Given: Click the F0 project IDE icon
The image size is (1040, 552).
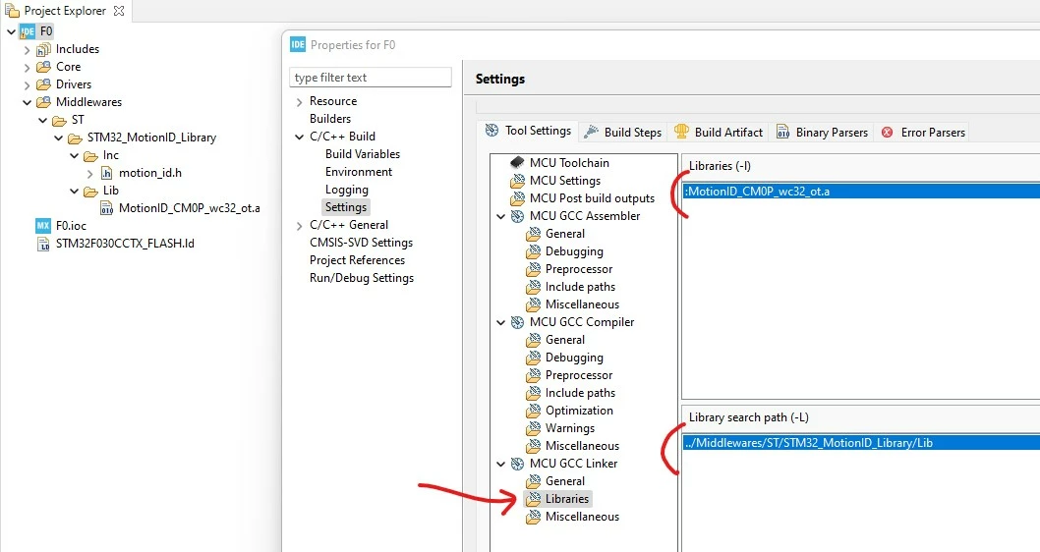Looking at the screenshot, I should point(28,31).
